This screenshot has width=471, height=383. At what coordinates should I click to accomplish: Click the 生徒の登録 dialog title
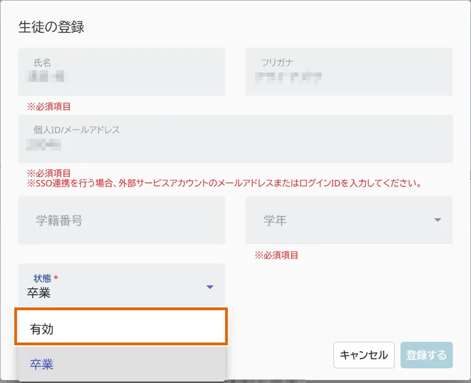tap(52, 27)
